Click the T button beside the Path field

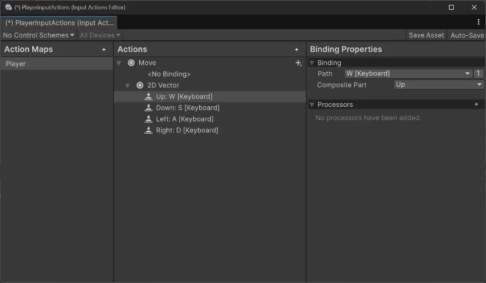click(479, 73)
